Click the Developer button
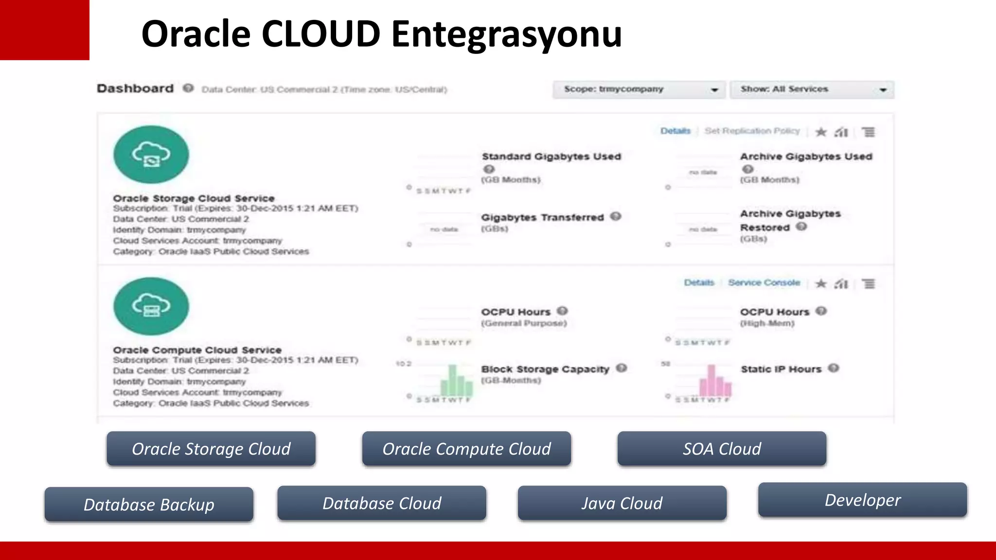996x560 pixels. [x=863, y=500]
